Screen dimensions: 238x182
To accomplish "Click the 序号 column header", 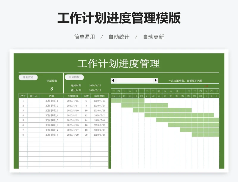I will tap(23, 96).
